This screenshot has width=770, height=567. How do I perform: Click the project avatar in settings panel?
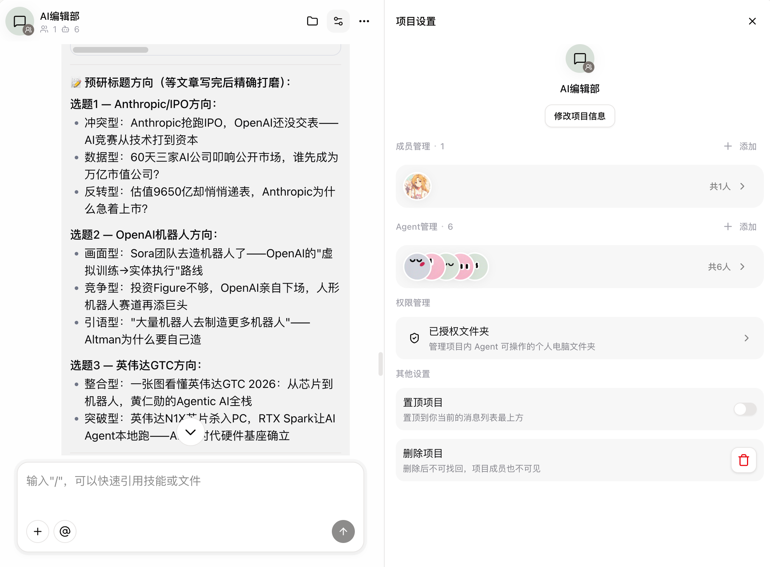tap(580, 58)
